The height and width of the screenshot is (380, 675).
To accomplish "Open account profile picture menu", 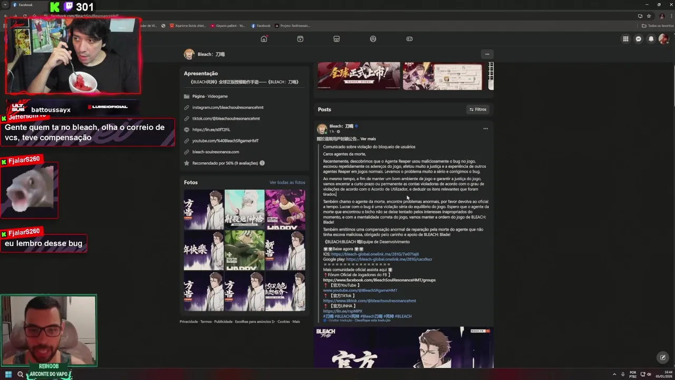I will pyautogui.click(x=663, y=39).
